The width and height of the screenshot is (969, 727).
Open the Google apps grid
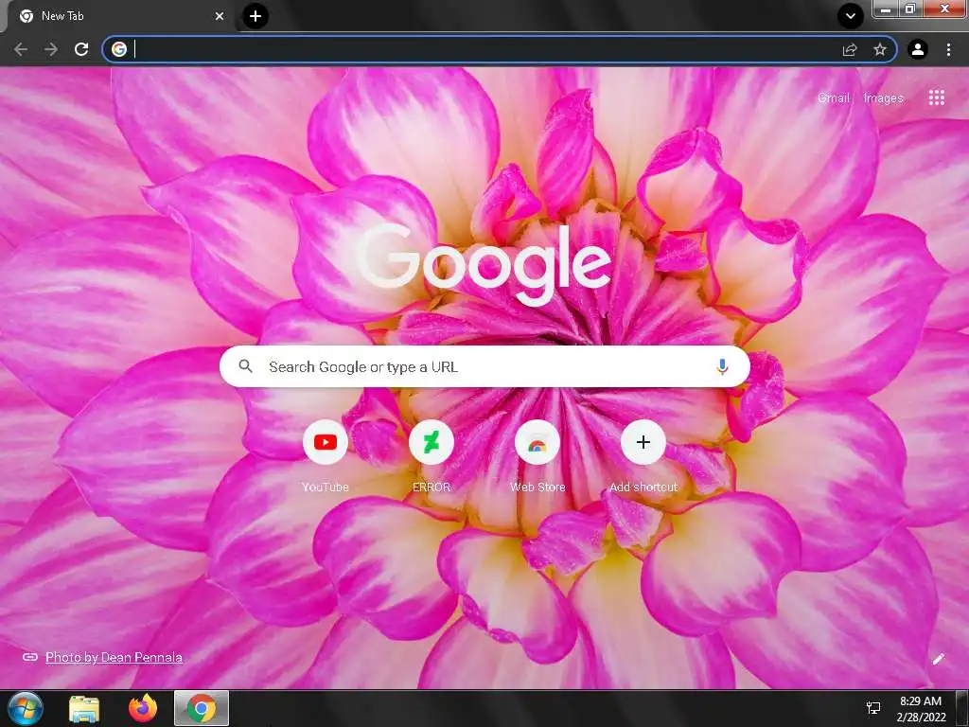point(936,98)
